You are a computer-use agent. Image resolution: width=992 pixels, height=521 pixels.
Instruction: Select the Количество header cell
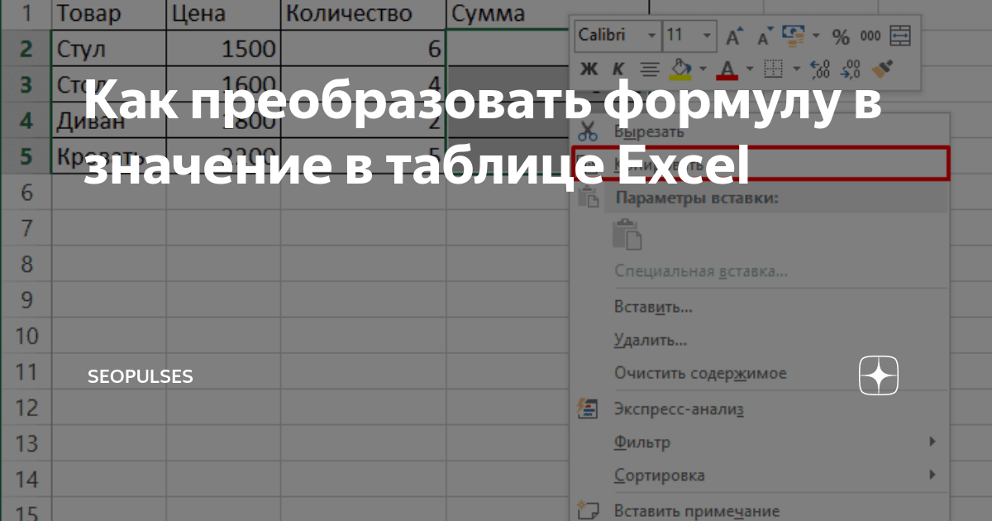click(363, 13)
